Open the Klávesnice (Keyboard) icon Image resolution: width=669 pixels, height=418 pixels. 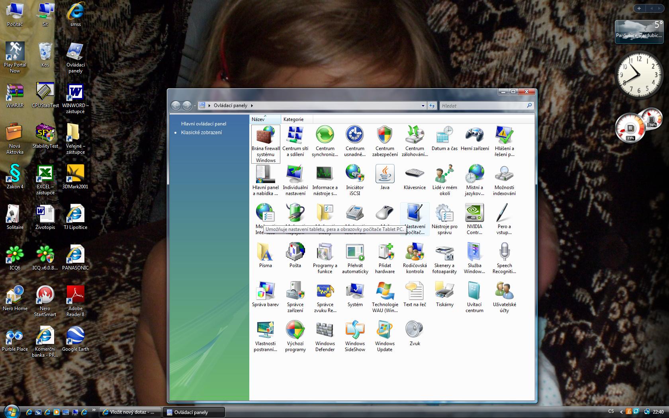[x=415, y=174]
